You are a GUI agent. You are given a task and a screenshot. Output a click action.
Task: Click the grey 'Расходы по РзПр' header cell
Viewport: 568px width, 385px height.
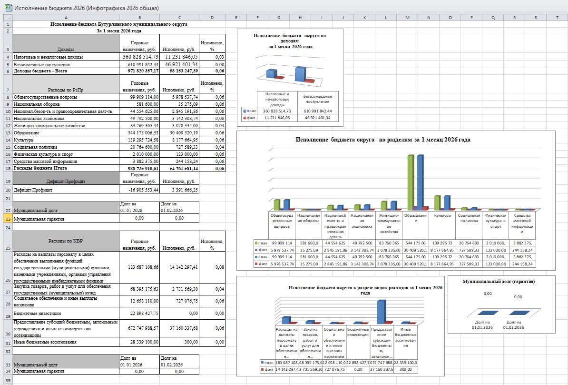pos(66,84)
